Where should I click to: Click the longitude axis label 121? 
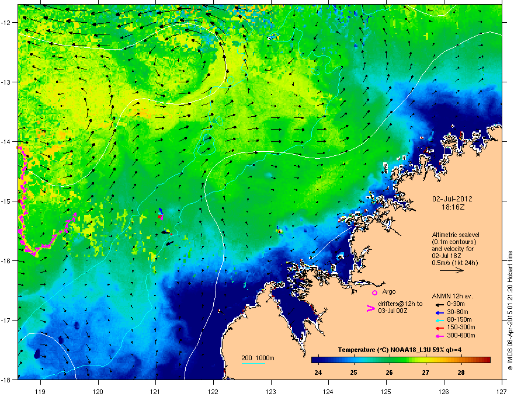155,391
